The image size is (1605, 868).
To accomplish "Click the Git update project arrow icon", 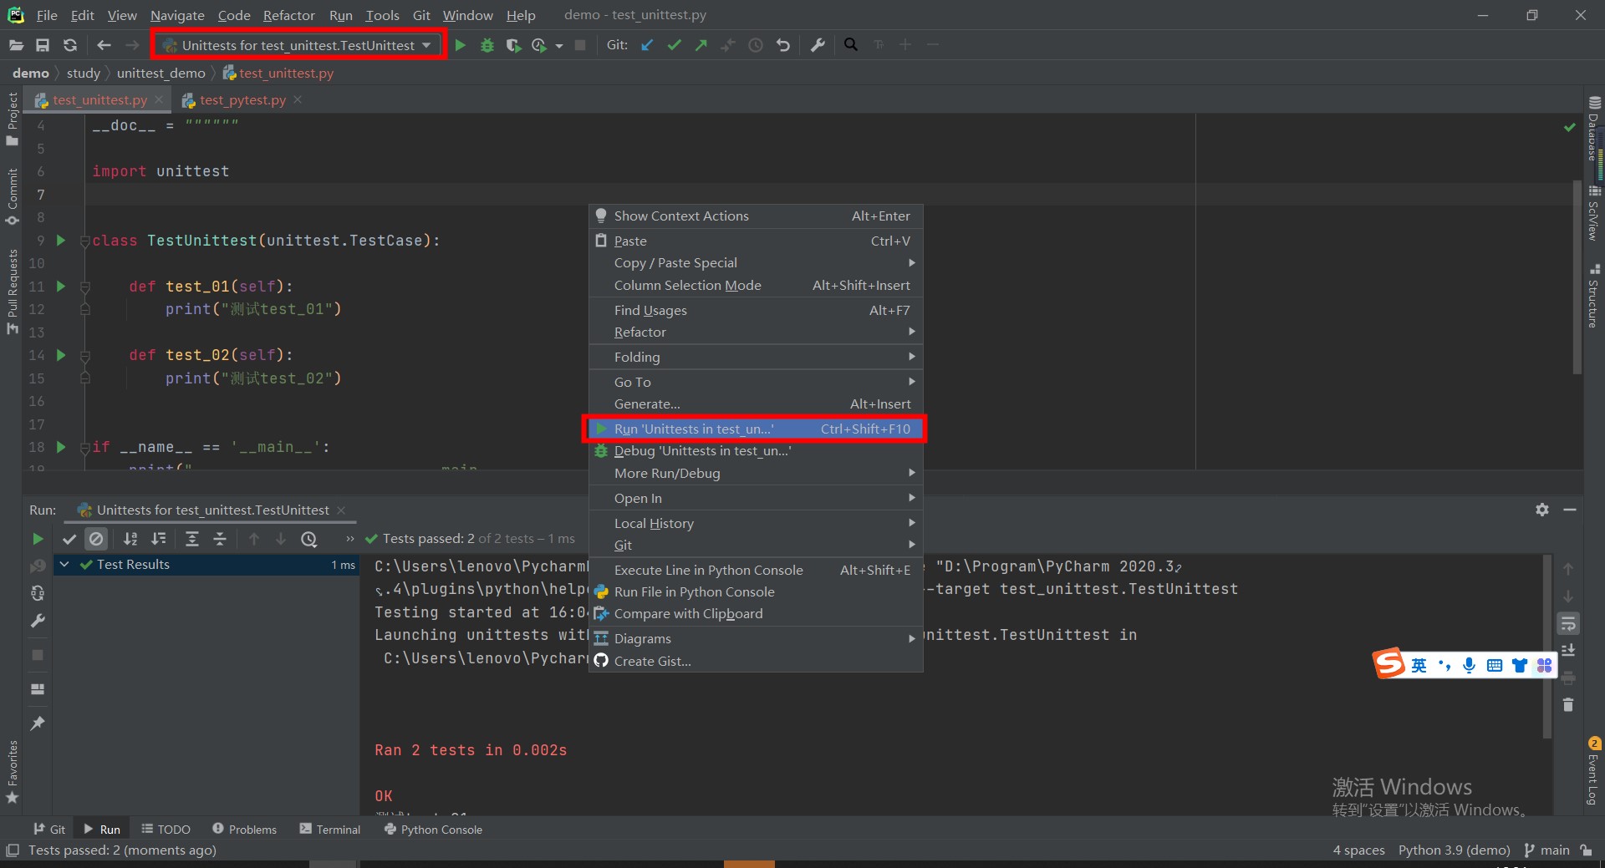I will coord(647,45).
